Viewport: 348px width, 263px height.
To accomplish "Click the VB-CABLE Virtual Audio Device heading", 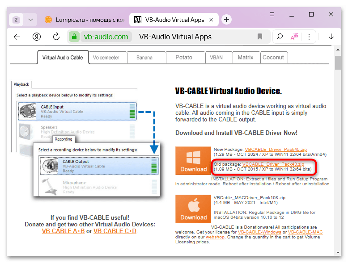I will pyautogui.click(x=229, y=91).
